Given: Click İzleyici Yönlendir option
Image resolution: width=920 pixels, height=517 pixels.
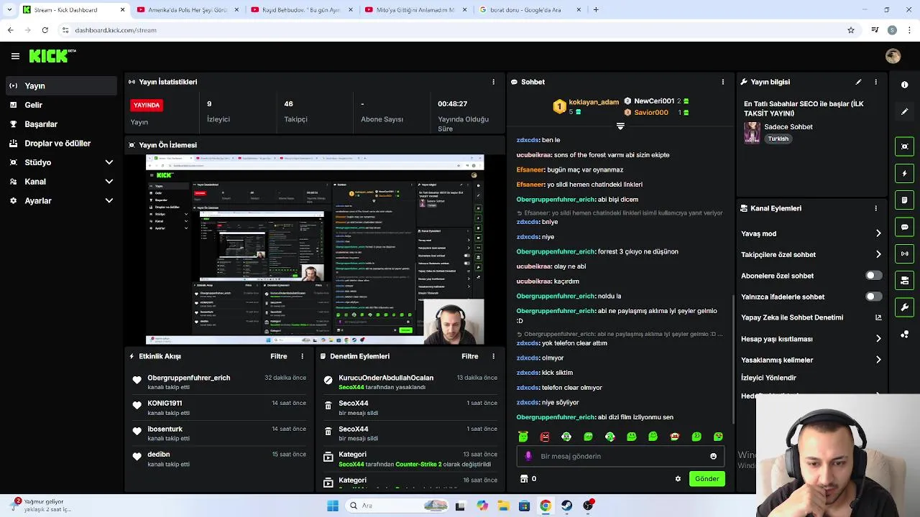Looking at the screenshot, I should click(768, 378).
